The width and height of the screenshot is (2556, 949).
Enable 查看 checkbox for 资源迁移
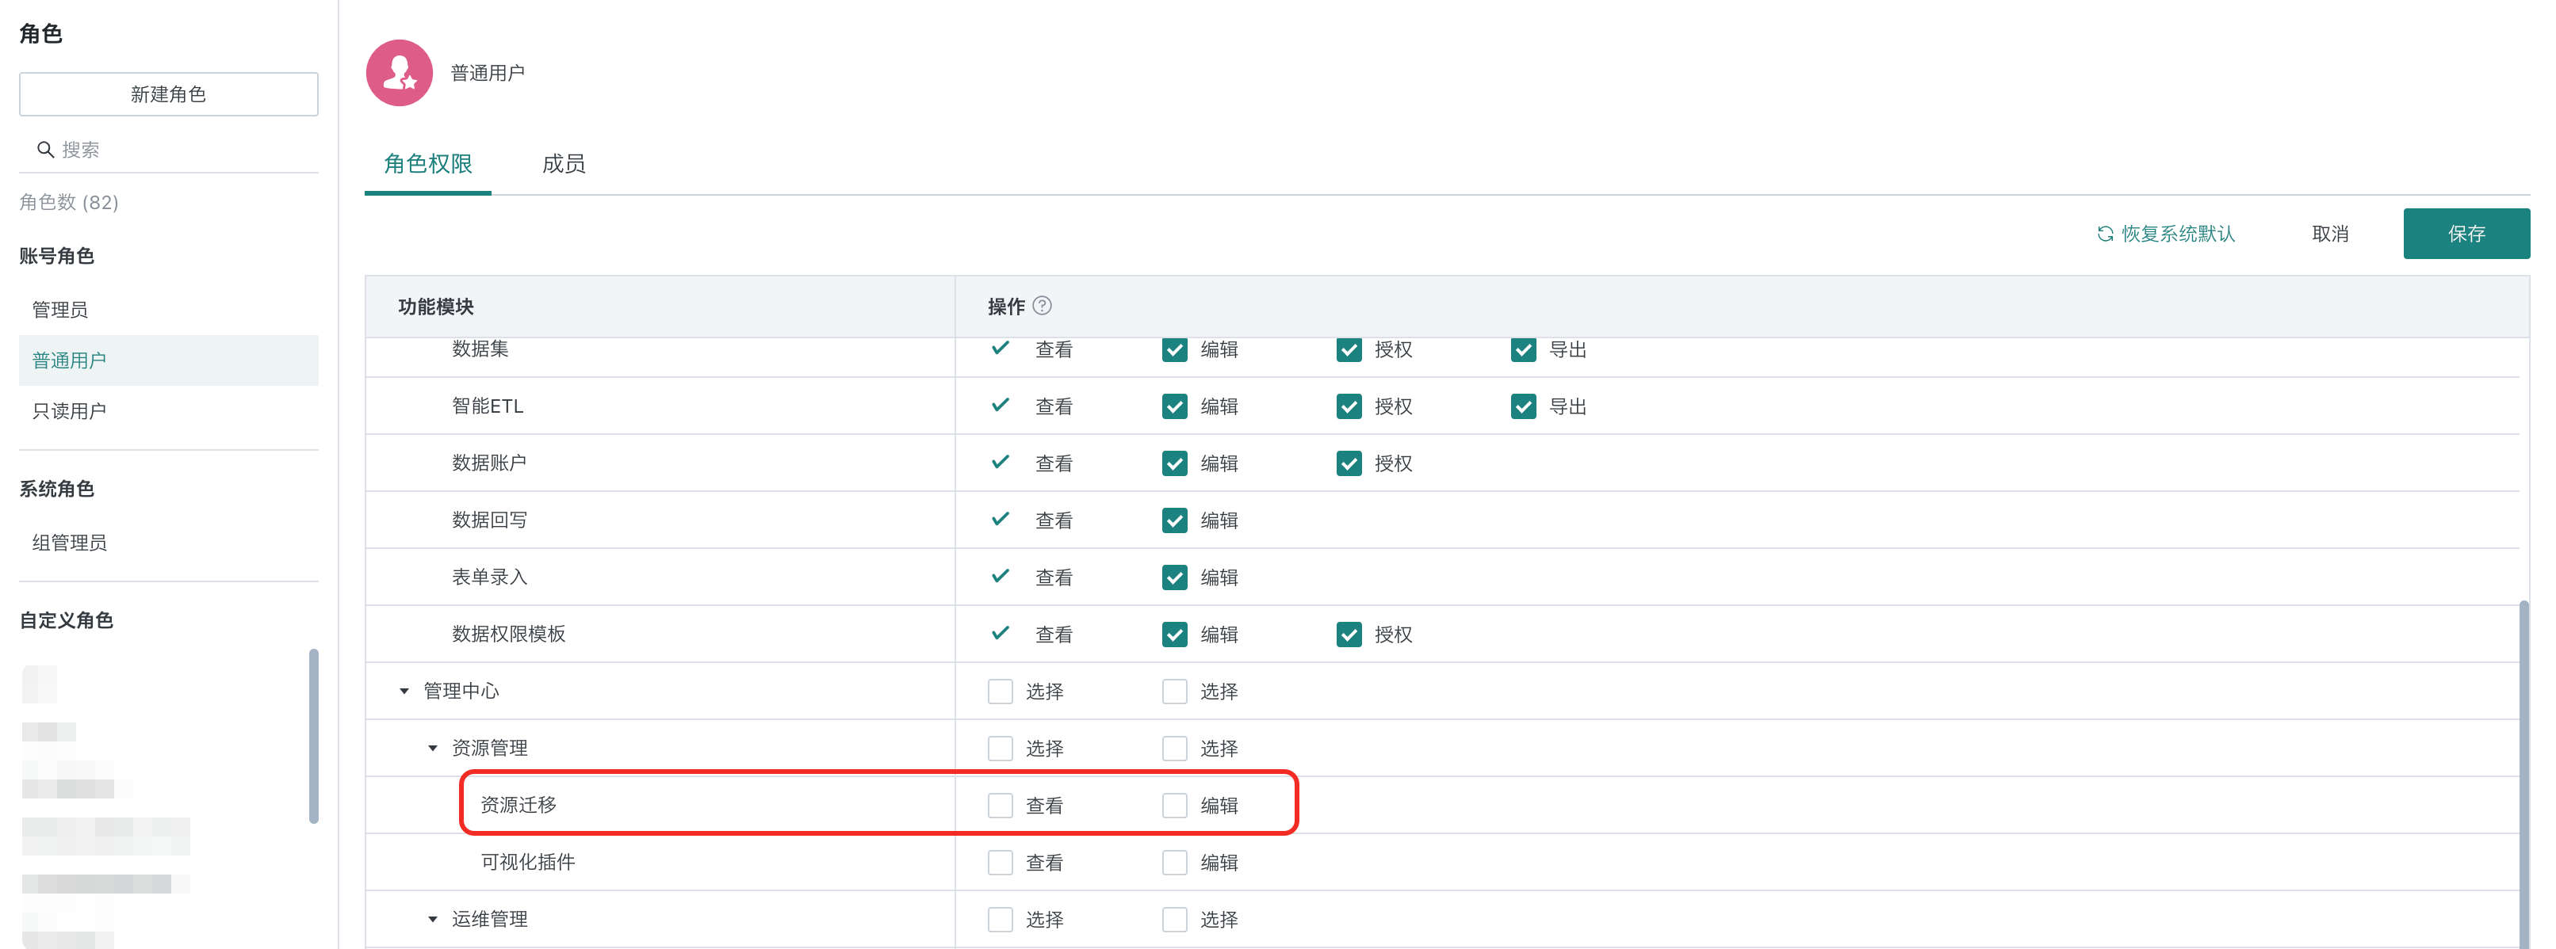(x=1001, y=805)
